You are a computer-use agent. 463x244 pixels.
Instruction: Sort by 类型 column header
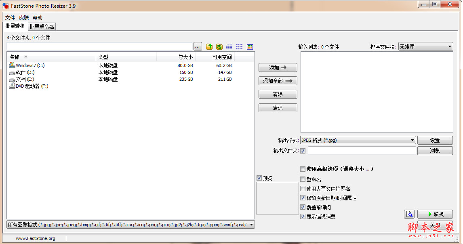(x=126, y=57)
